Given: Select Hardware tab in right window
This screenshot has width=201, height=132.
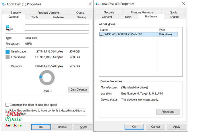Looking at the screenshot, I should (151, 17).
